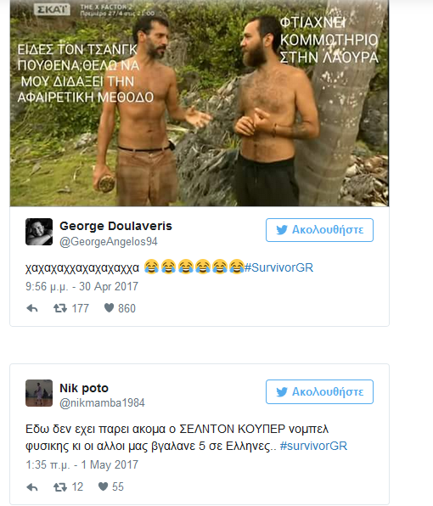Open Nik poto's profile picture

(39, 393)
